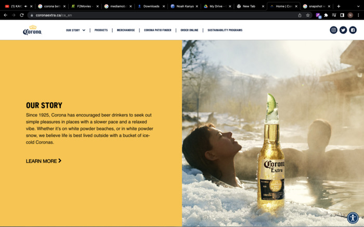Image resolution: width=364 pixels, height=227 pixels.
Task: Click the Learn More link
Action: [x=44, y=161]
